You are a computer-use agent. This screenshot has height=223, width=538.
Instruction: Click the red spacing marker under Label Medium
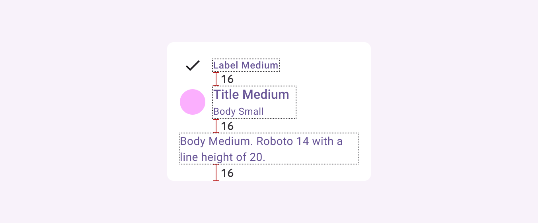[216, 79]
